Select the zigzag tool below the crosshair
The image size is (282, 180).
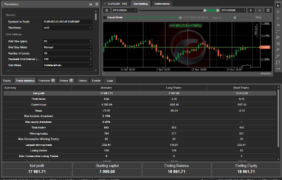tap(278, 18)
